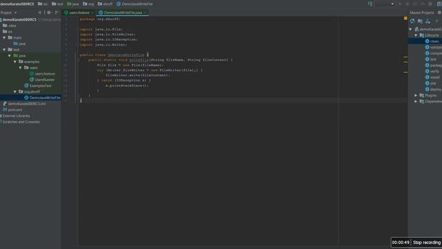Click the locate-in-project crosshair icon
The width and height of the screenshot is (442, 249).
40,12
